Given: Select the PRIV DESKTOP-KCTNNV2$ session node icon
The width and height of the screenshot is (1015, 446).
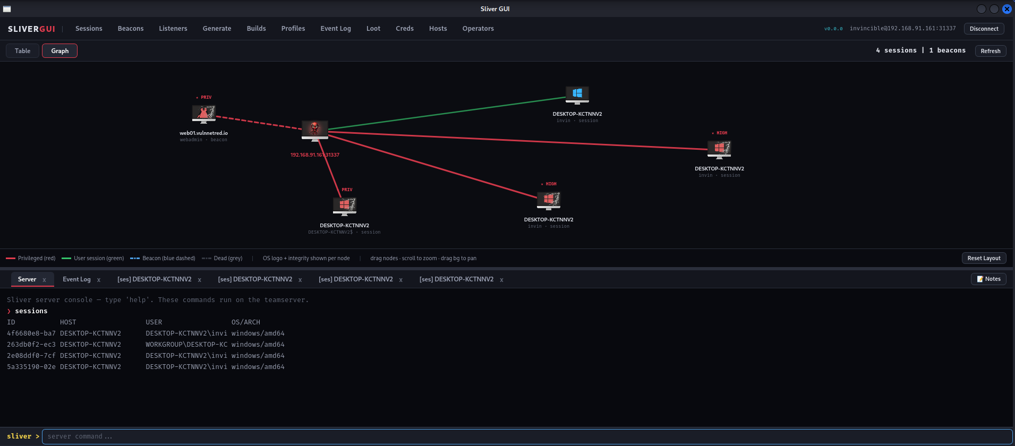Looking at the screenshot, I should [345, 206].
